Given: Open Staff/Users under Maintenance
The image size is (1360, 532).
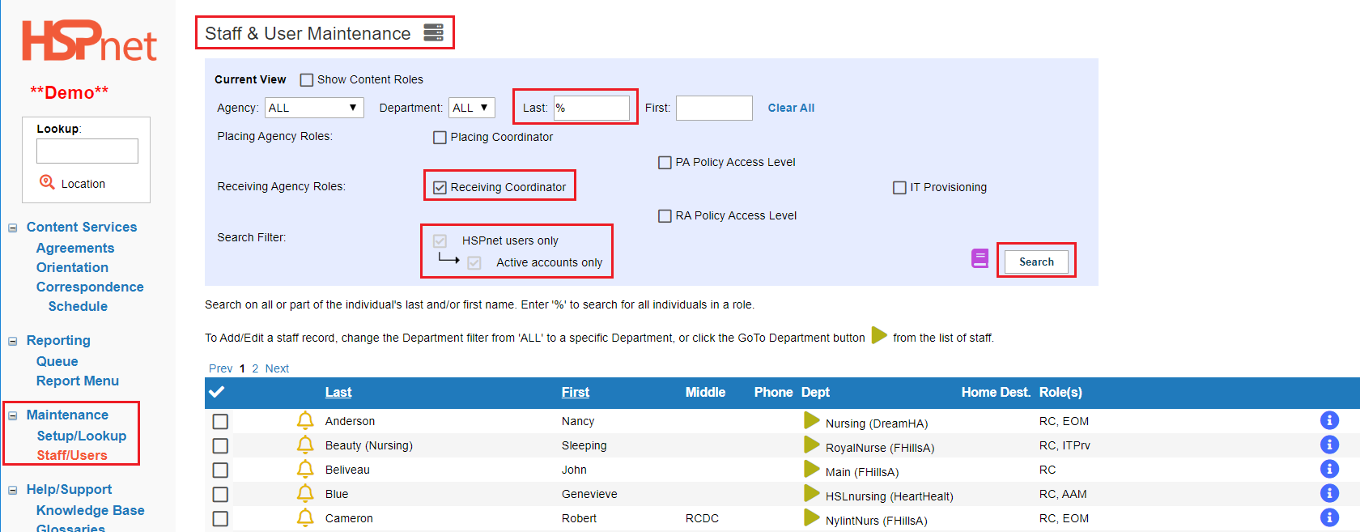Looking at the screenshot, I should (x=71, y=455).
